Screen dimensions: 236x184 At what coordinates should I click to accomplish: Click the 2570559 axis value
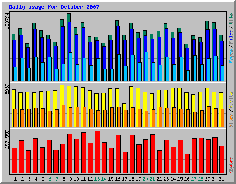7,139
